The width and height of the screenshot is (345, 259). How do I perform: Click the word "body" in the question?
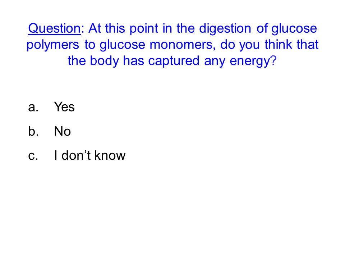pyautogui.click(x=104, y=61)
